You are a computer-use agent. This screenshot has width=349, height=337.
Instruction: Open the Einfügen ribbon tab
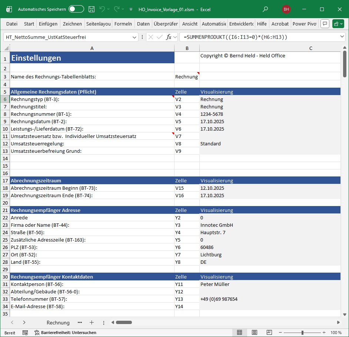coord(48,24)
